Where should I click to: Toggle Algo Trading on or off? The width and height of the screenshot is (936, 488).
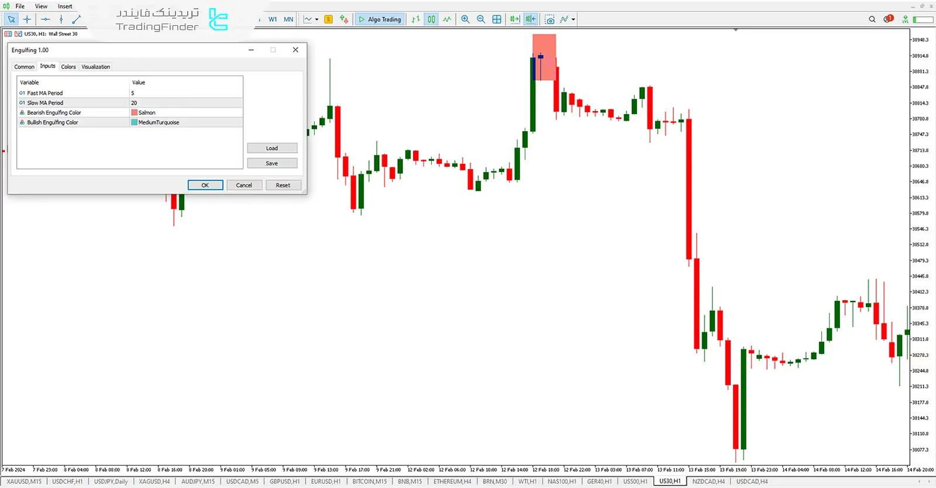380,19
